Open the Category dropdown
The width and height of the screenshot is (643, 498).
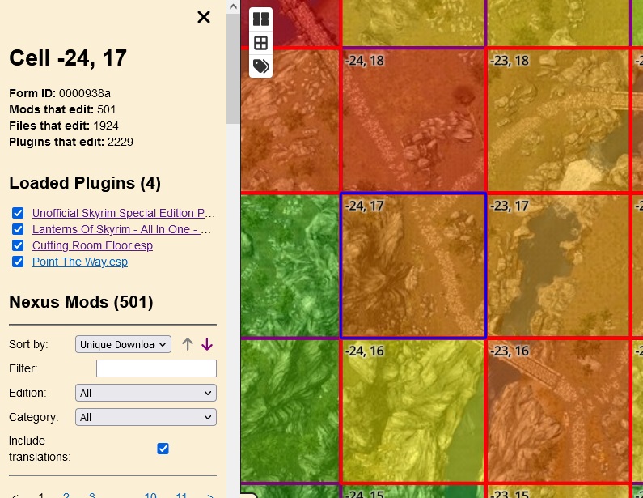click(146, 417)
